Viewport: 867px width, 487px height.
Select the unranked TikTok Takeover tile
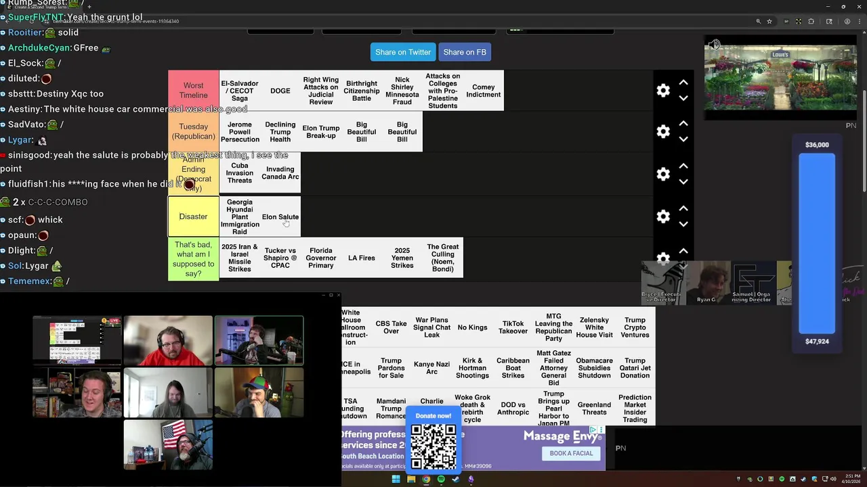click(x=513, y=327)
